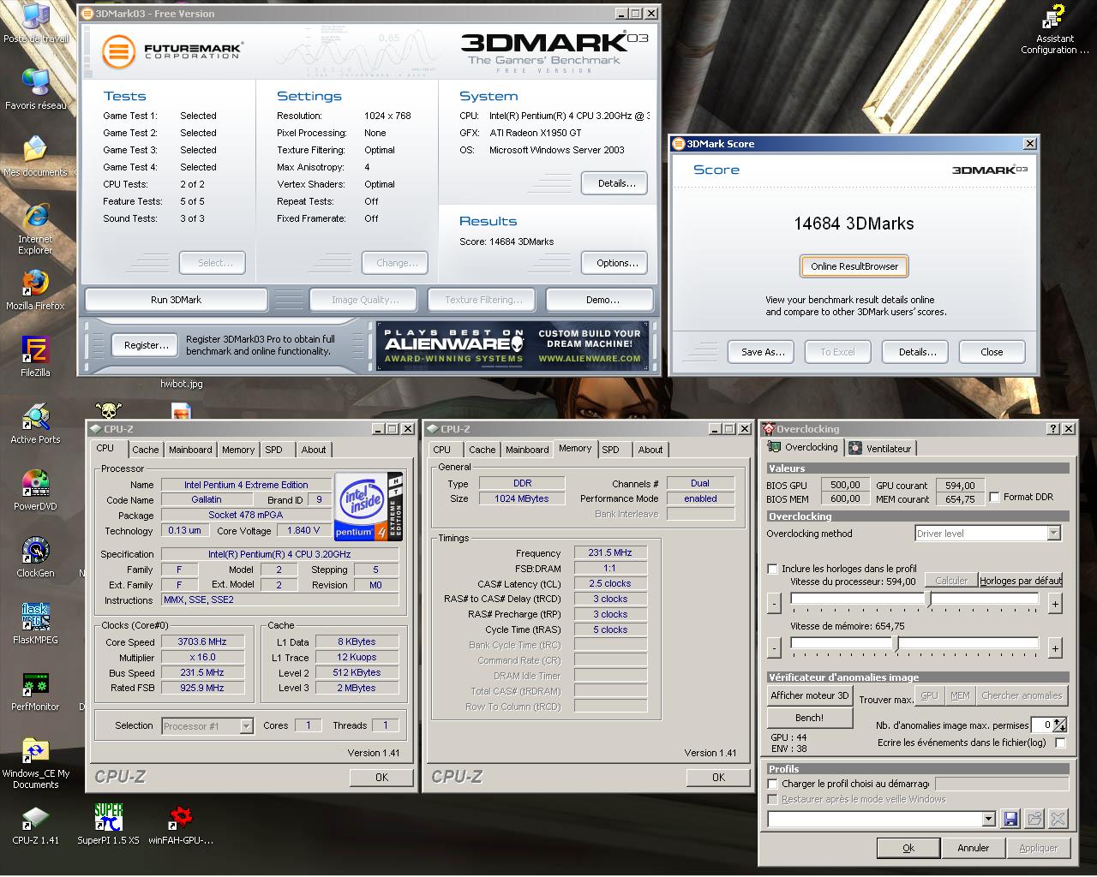Viewport: 1097px width, 877px height.
Task: Click Bench! button
Action: coord(809,718)
